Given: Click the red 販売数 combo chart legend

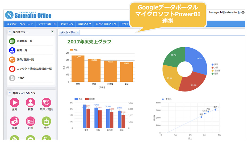Looking at the screenshot, I should click(x=90, y=99).
